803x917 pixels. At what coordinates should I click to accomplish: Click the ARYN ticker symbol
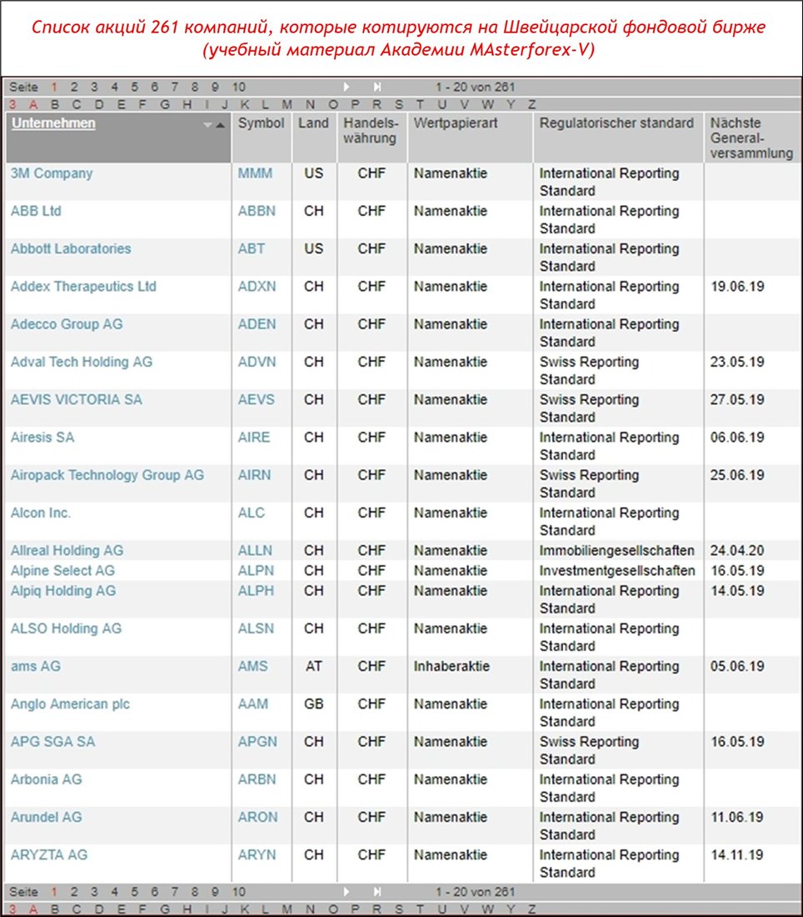[x=257, y=855]
